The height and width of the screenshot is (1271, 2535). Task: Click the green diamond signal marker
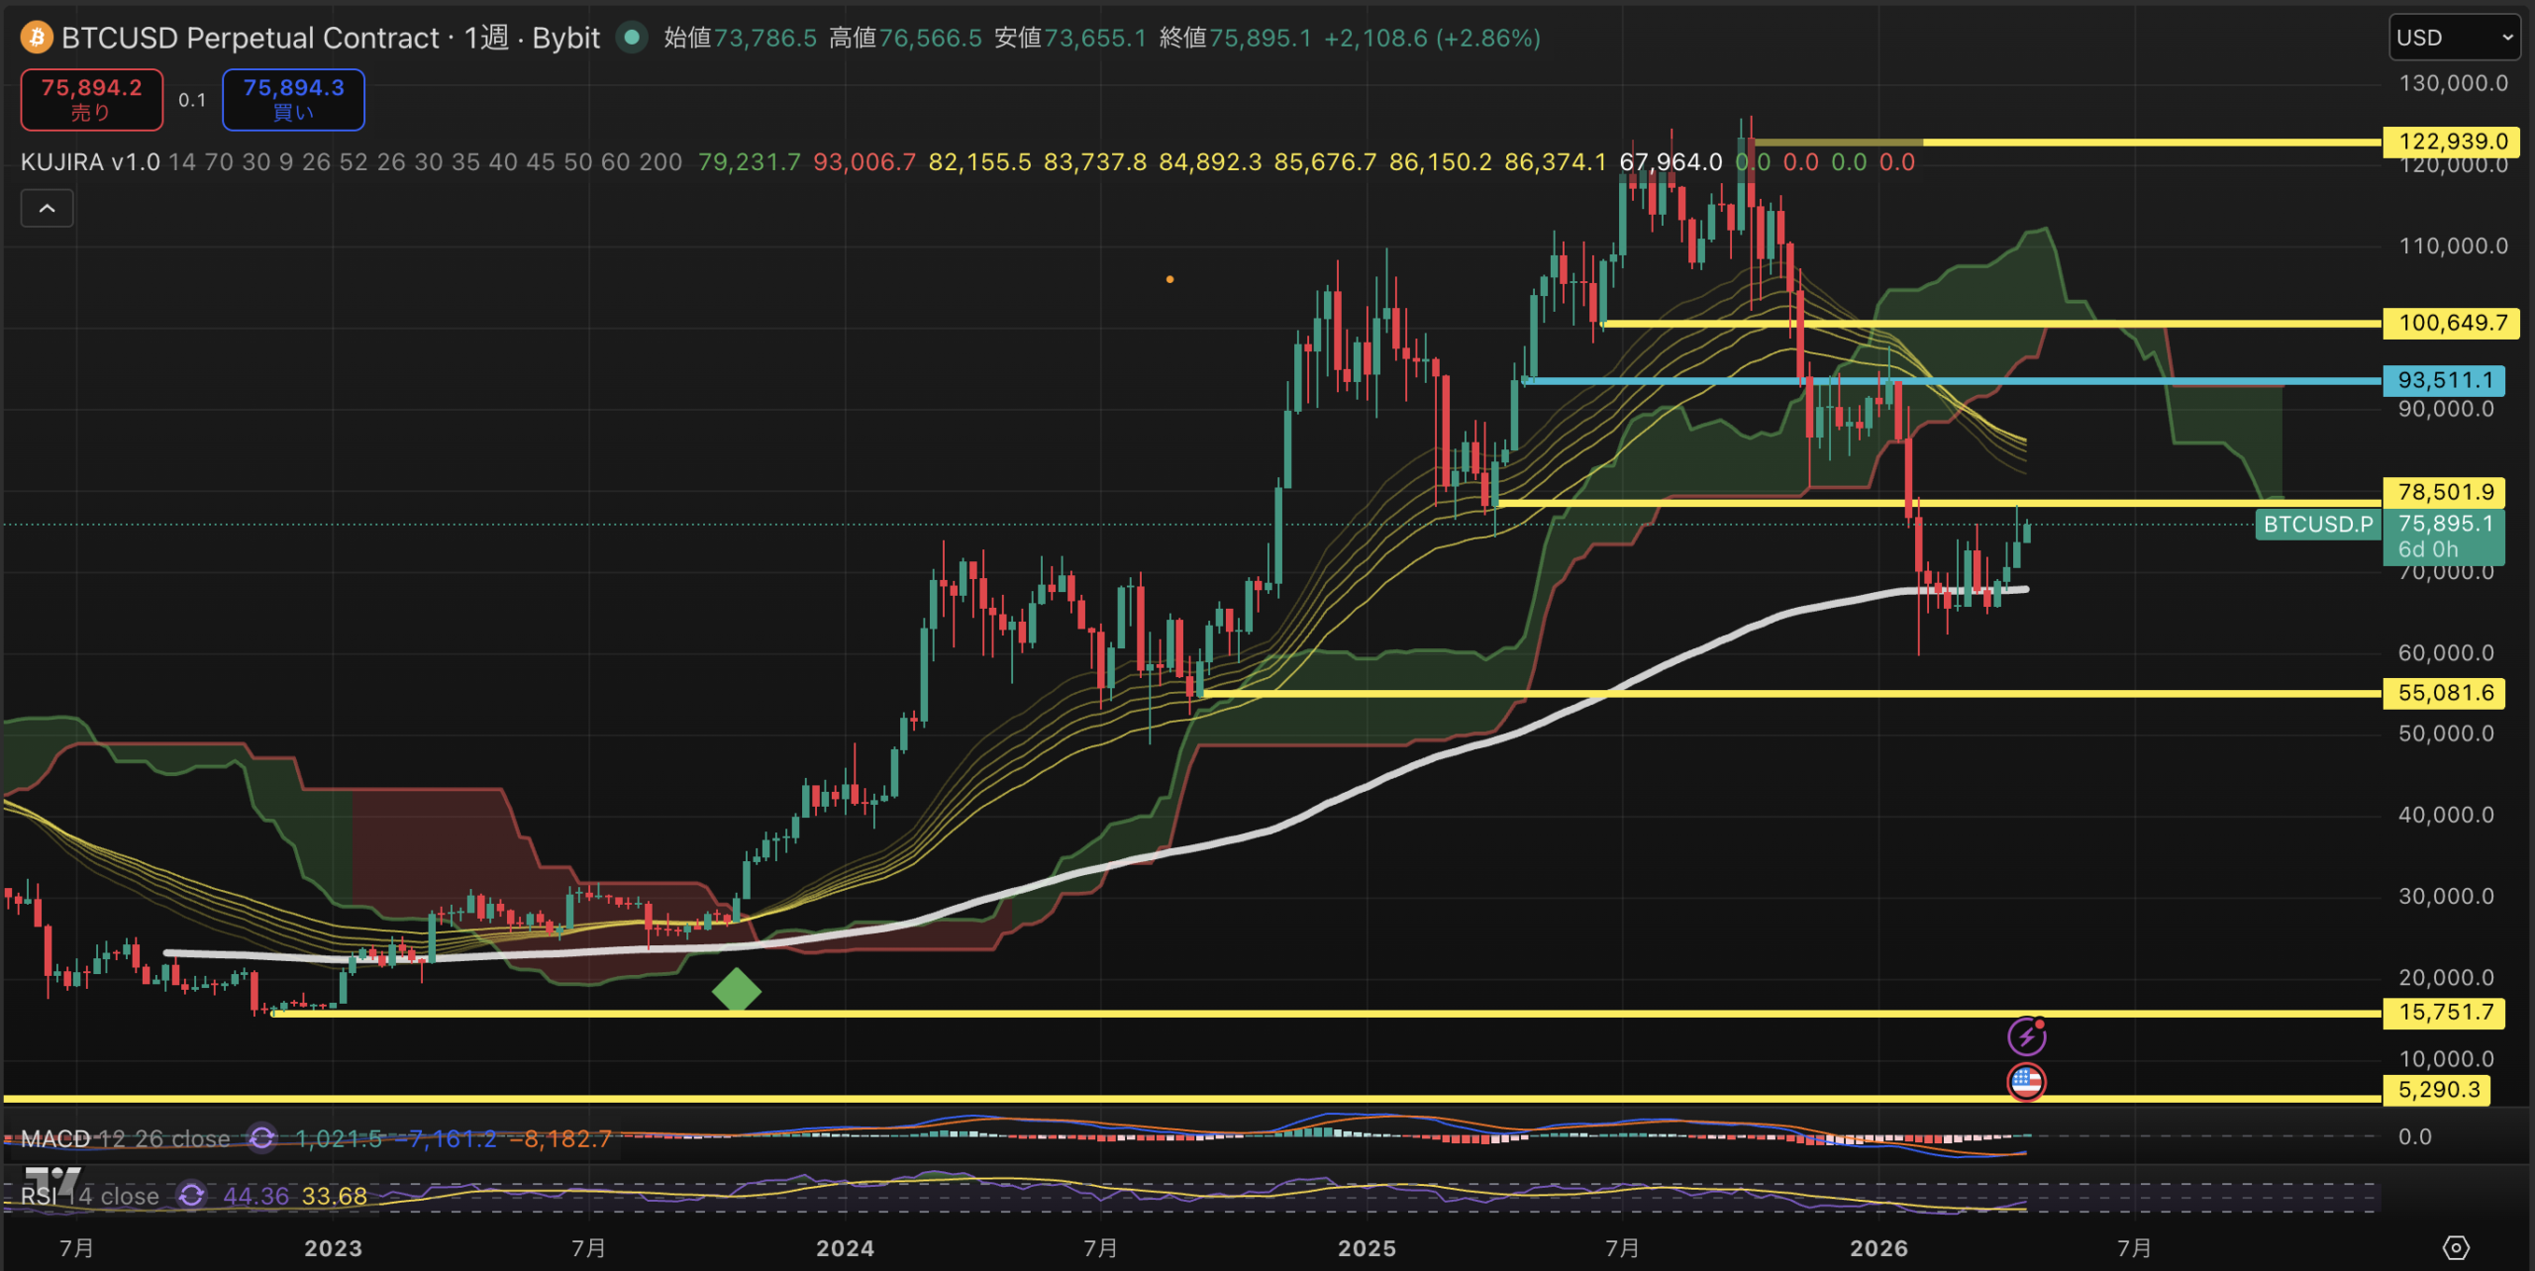pos(737,990)
